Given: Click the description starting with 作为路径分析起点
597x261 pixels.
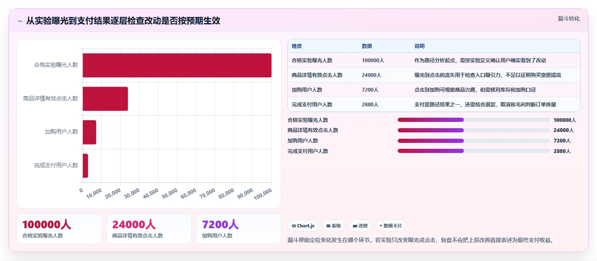Looking at the screenshot, I should coord(480,61).
